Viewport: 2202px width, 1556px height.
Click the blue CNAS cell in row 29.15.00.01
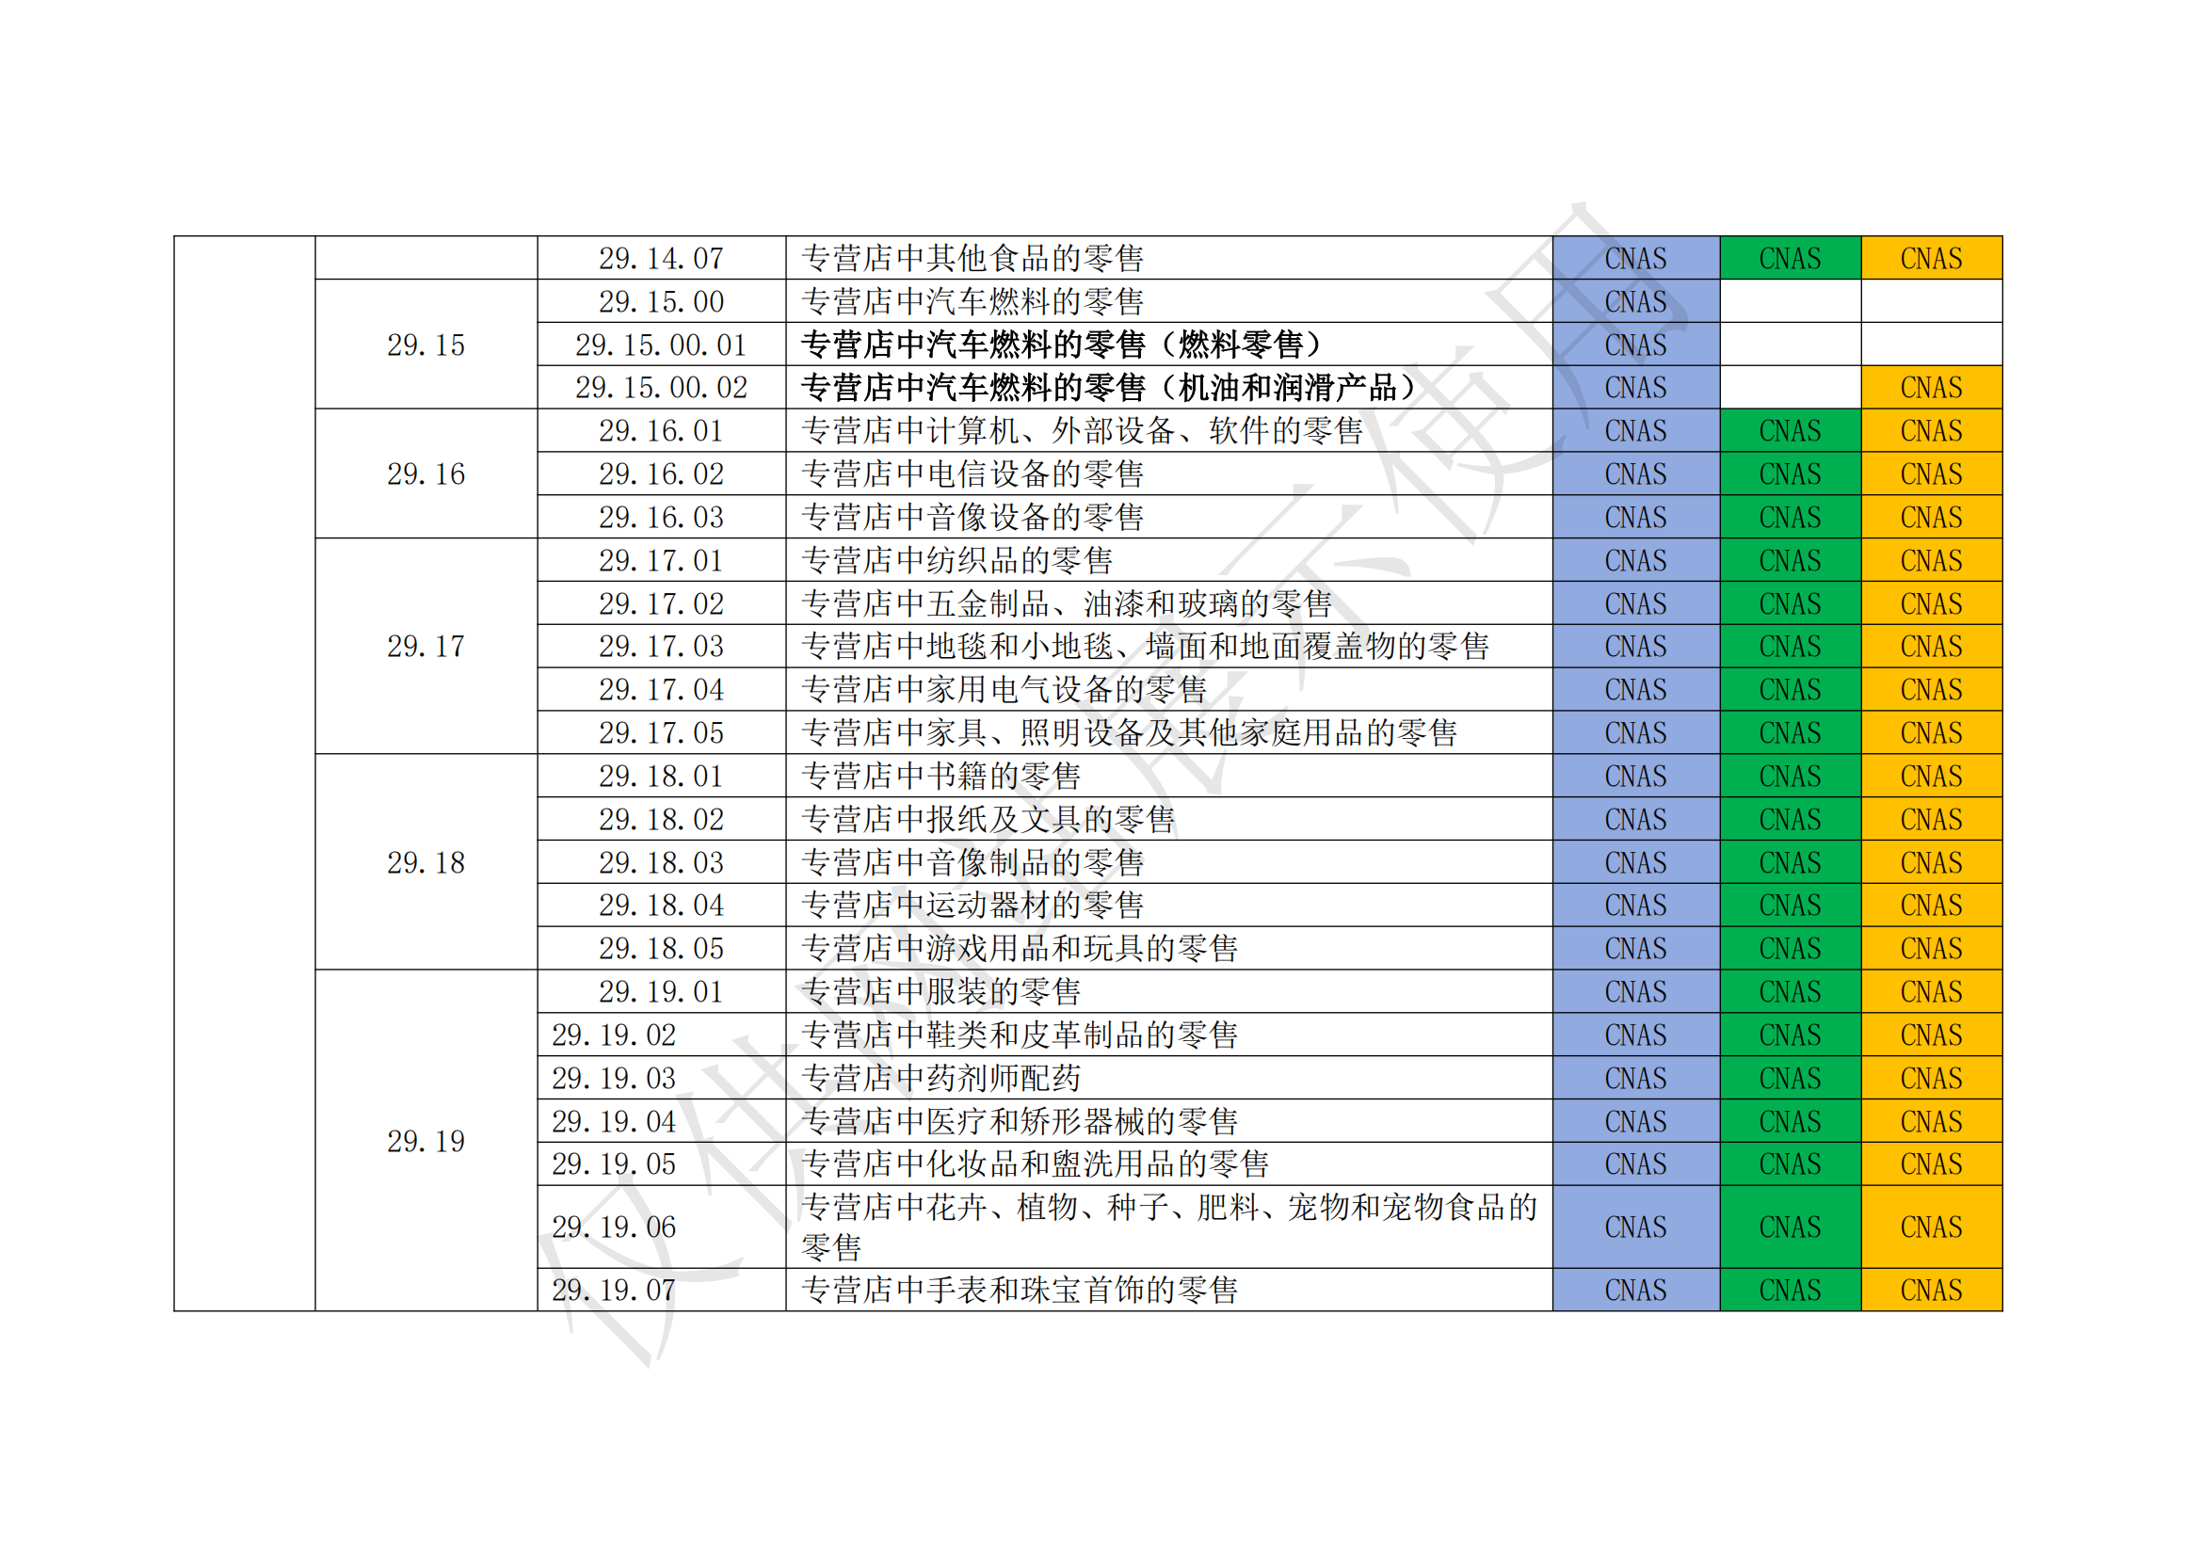[1636, 345]
